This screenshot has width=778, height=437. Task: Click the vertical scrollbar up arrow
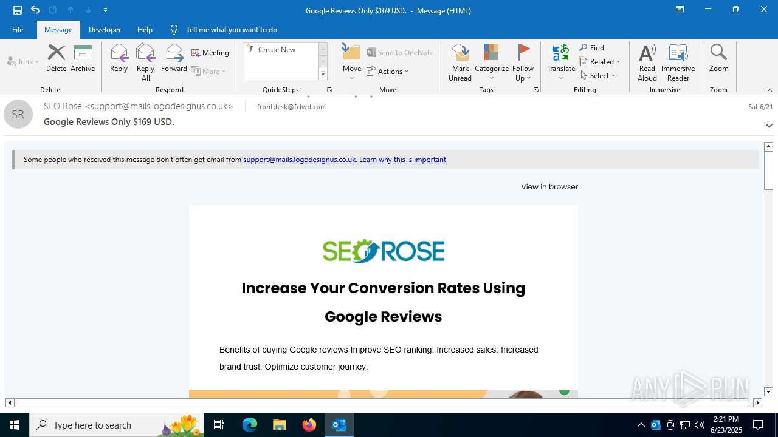(x=769, y=146)
